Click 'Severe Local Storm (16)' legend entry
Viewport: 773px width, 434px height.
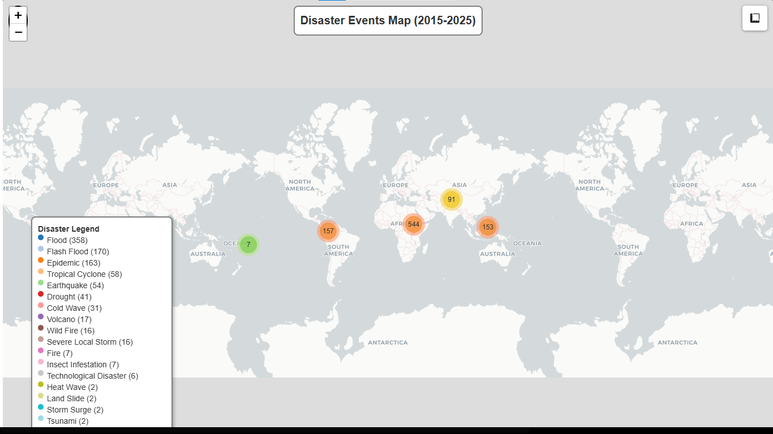(x=90, y=342)
